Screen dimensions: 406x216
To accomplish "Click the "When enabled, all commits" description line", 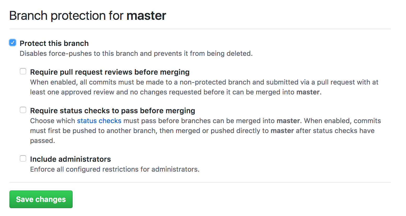I will tap(204, 82).
